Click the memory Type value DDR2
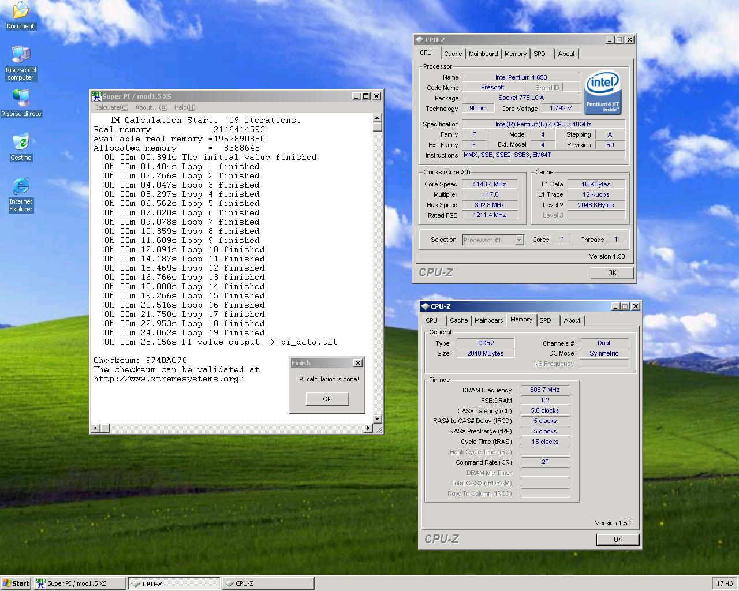Screen dimensions: 739x591 click(x=486, y=343)
